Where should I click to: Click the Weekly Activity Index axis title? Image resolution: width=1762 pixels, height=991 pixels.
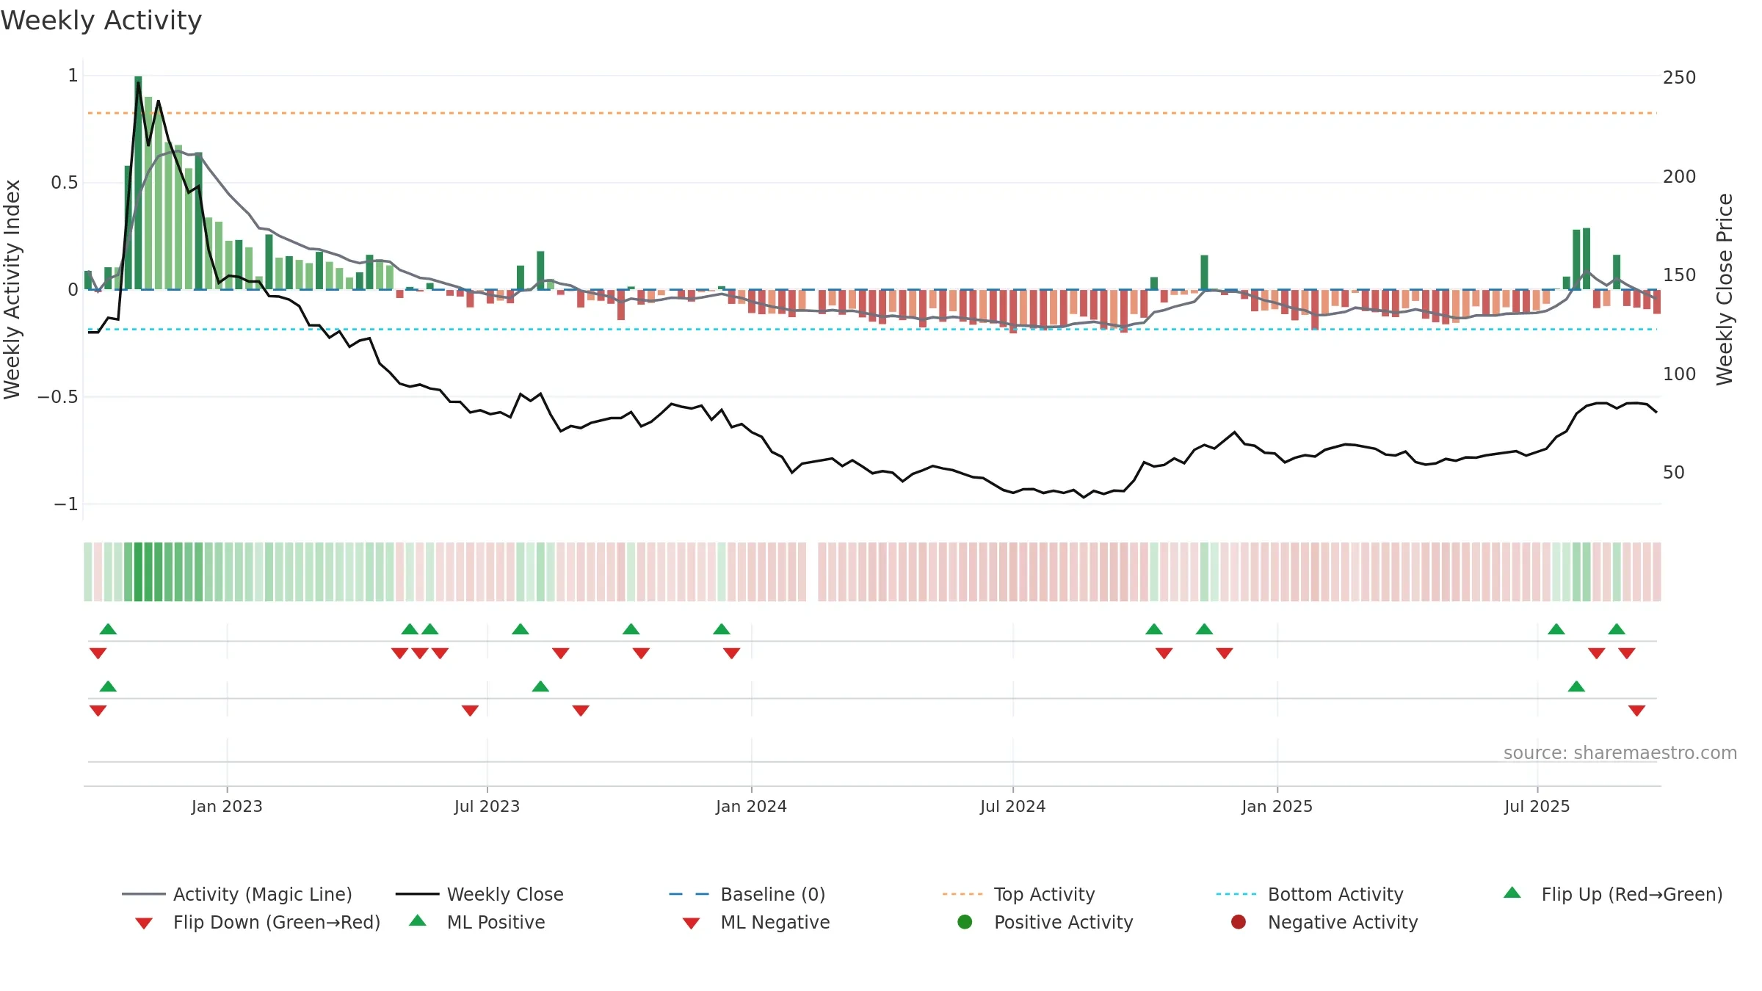click(12, 289)
